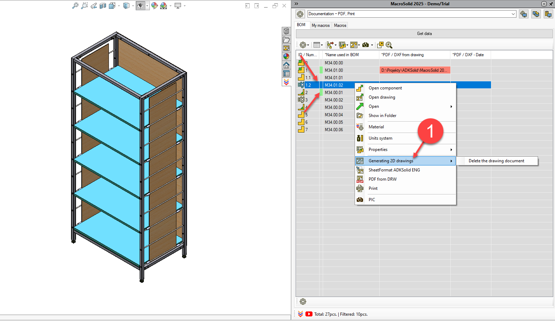
Task: Open the Hide/Show Items dropdown arrow
Action: [x=147, y=6]
